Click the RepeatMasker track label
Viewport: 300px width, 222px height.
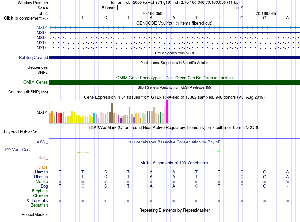35,215
